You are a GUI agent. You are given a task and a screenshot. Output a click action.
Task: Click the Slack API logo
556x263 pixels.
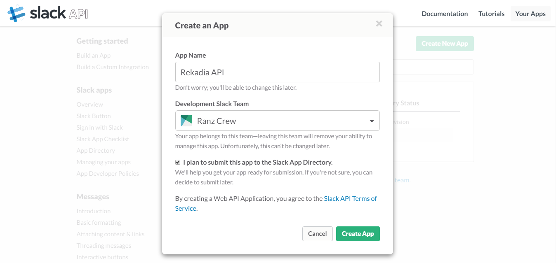pyautogui.click(x=48, y=13)
